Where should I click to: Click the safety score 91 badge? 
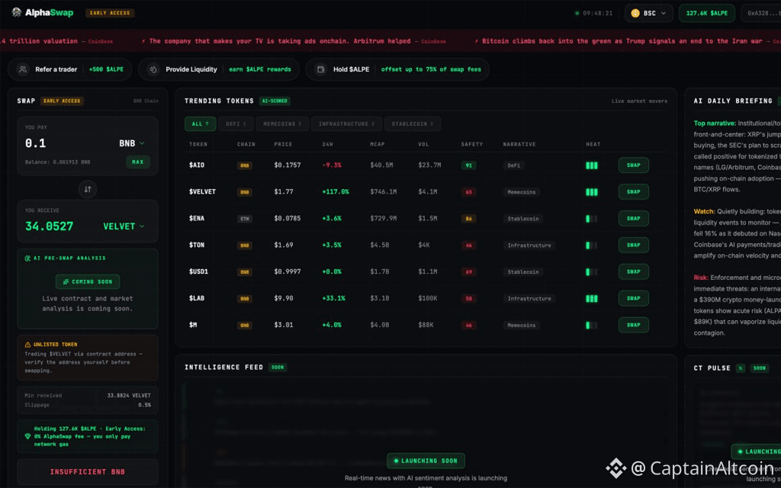469,165
